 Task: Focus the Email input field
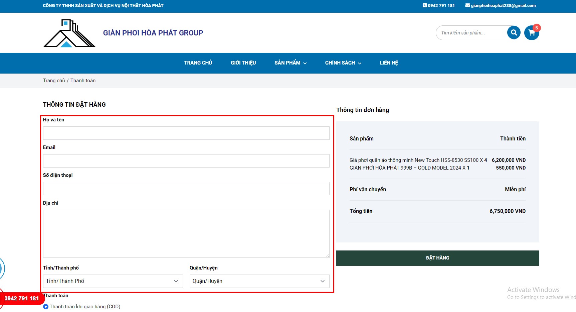pyautogui.click(x=186, y=161)
